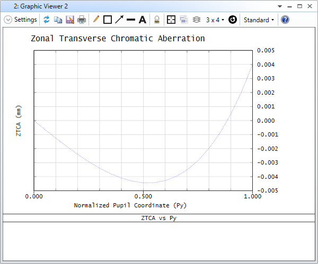
Task: Click the -0.003 y-axis tick value
Action: click(x=268, y=162)
